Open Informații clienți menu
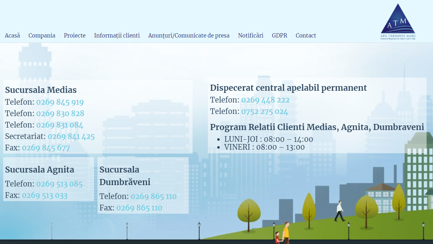The height and width of the screenshot is (244, 433). [117, 35]
